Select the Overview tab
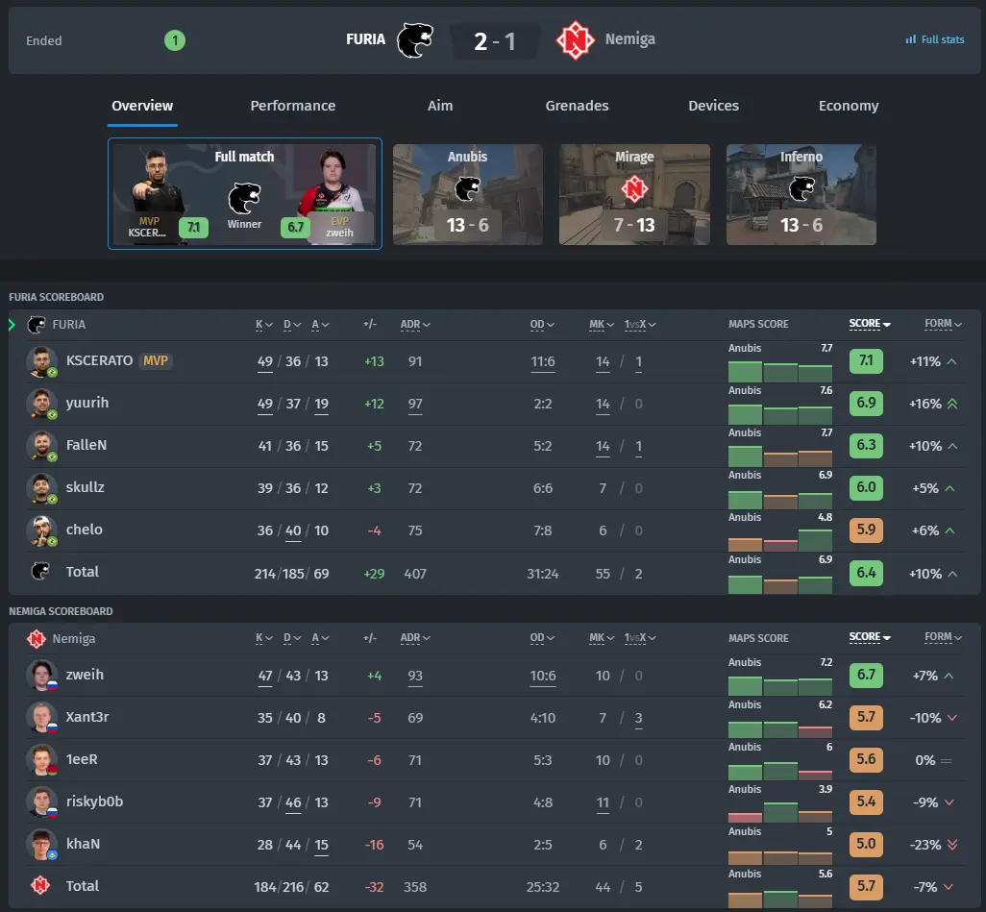The height and width of the screenshot is (912, 986). pos(142,106)
